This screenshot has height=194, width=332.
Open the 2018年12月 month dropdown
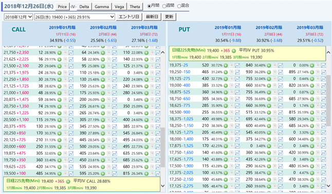click(19, 17)
